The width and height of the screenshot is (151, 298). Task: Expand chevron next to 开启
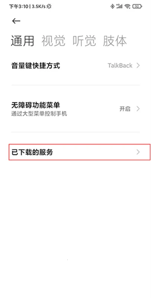click(138, 109)
